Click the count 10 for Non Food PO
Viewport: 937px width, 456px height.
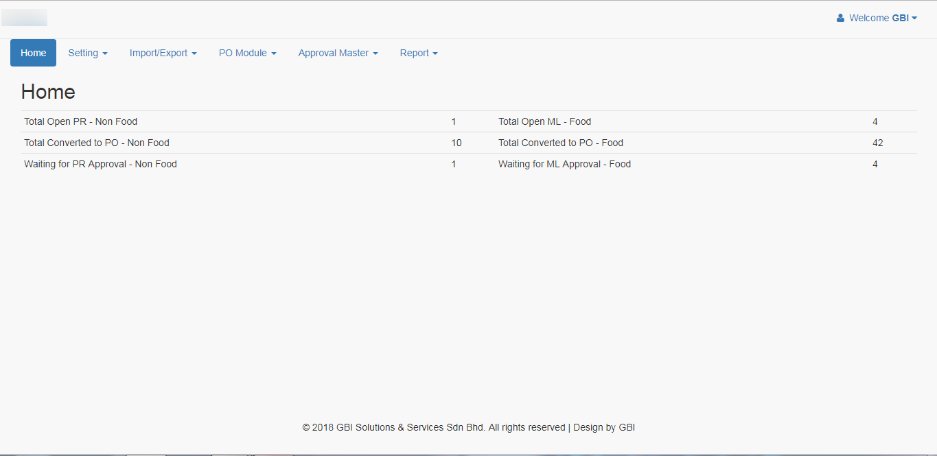pyautogui.click(x=456, y=143)
